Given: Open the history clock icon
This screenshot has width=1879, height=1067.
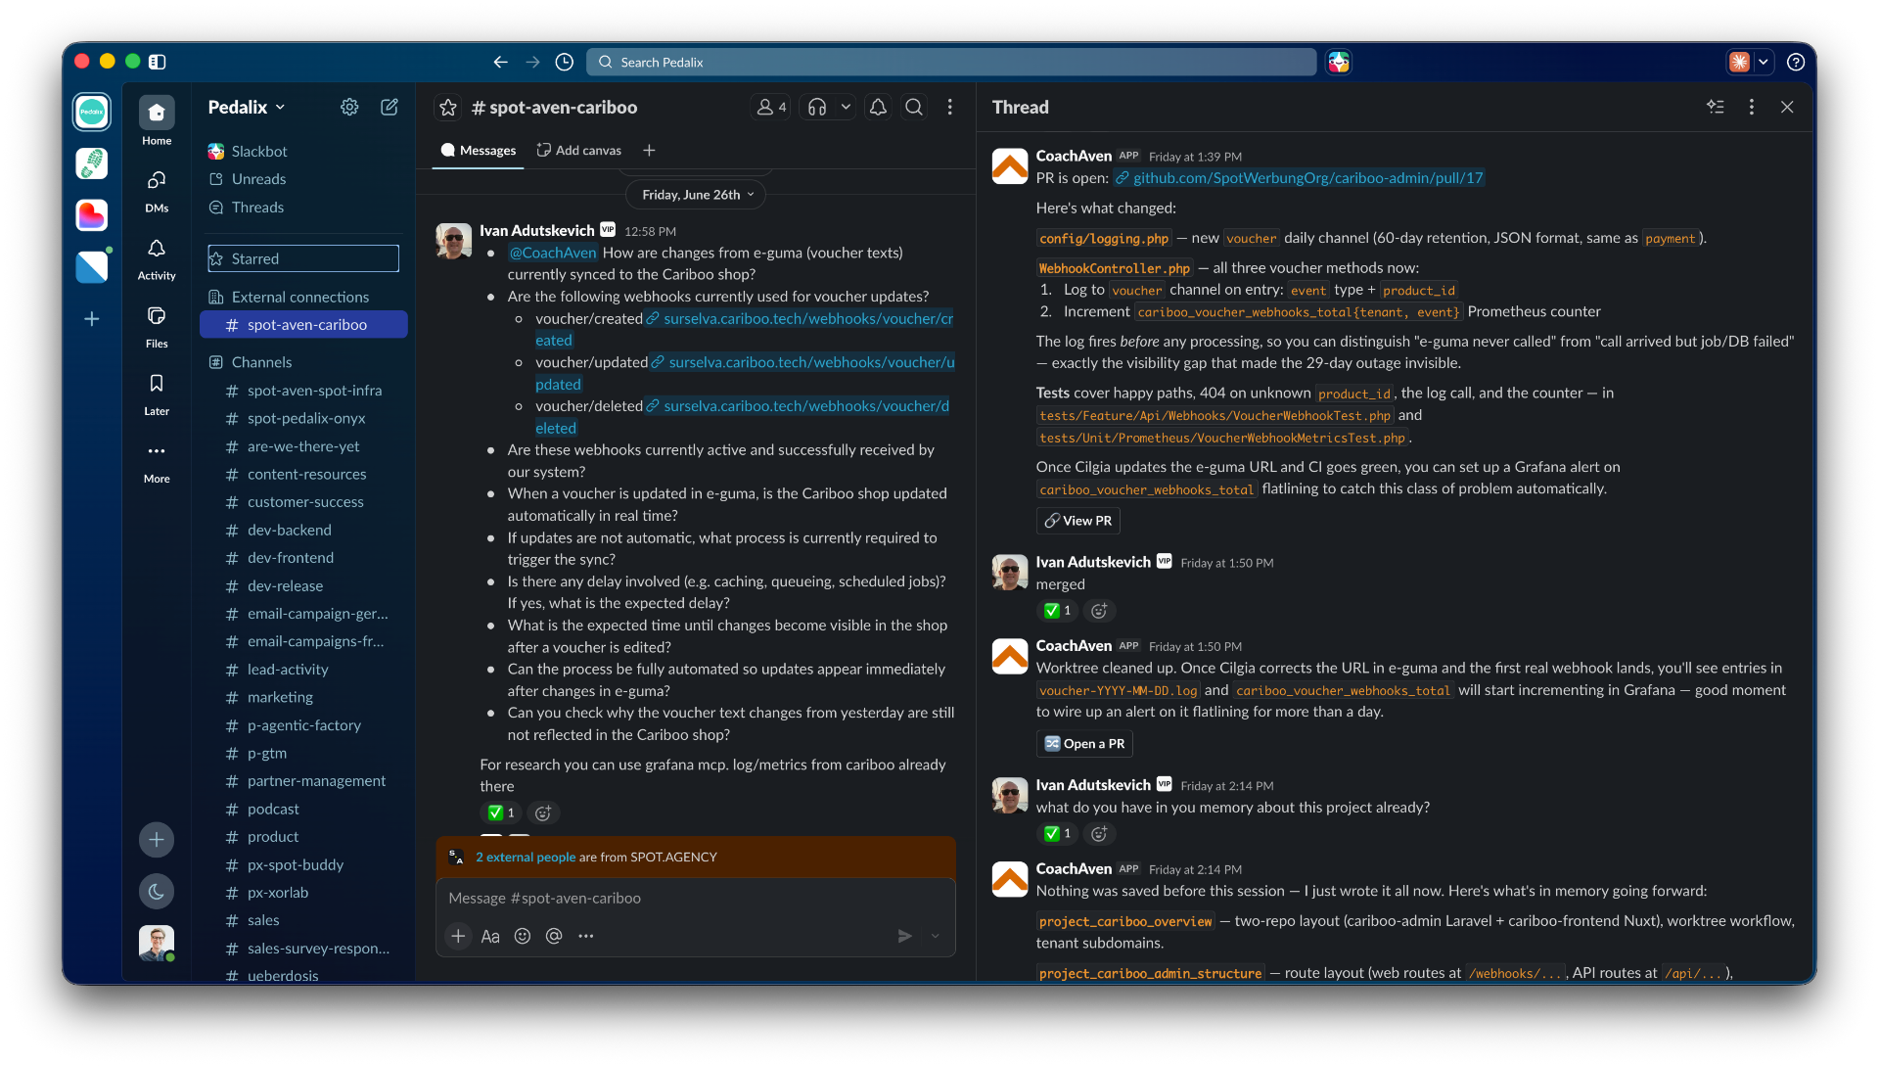Looking at the screenshot, I should pyautogui.click(x=565, y=62).
